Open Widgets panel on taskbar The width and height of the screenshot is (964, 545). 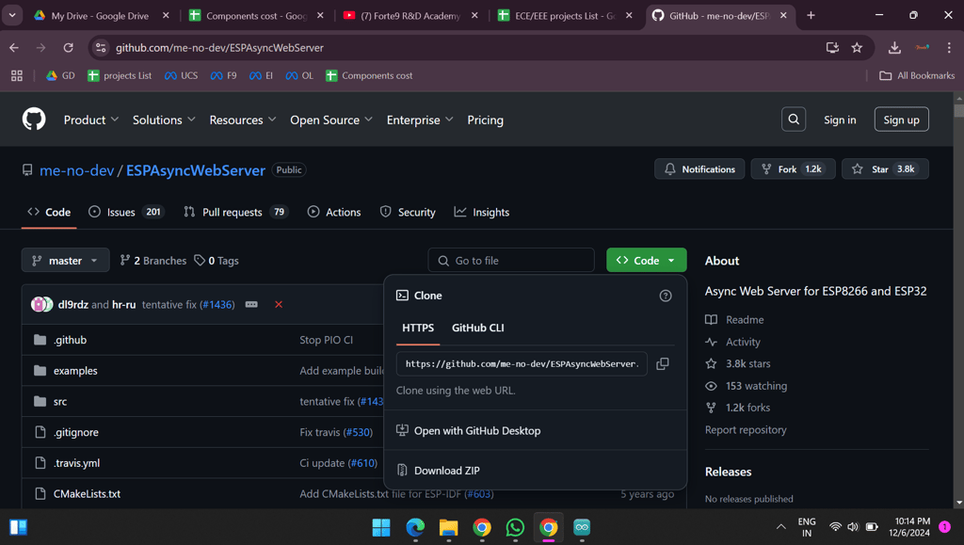(x=18, y=527)
